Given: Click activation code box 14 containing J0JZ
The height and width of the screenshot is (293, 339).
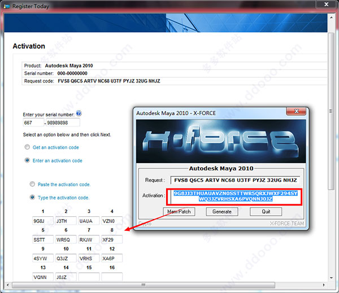Looking at the screenshot, I should pyautogui.click(x=66, y=277).
